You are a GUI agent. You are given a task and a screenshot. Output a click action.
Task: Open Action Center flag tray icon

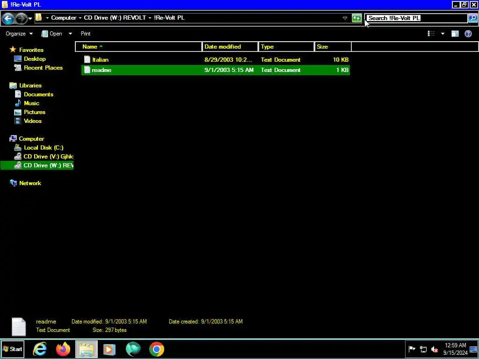(412, 349)
